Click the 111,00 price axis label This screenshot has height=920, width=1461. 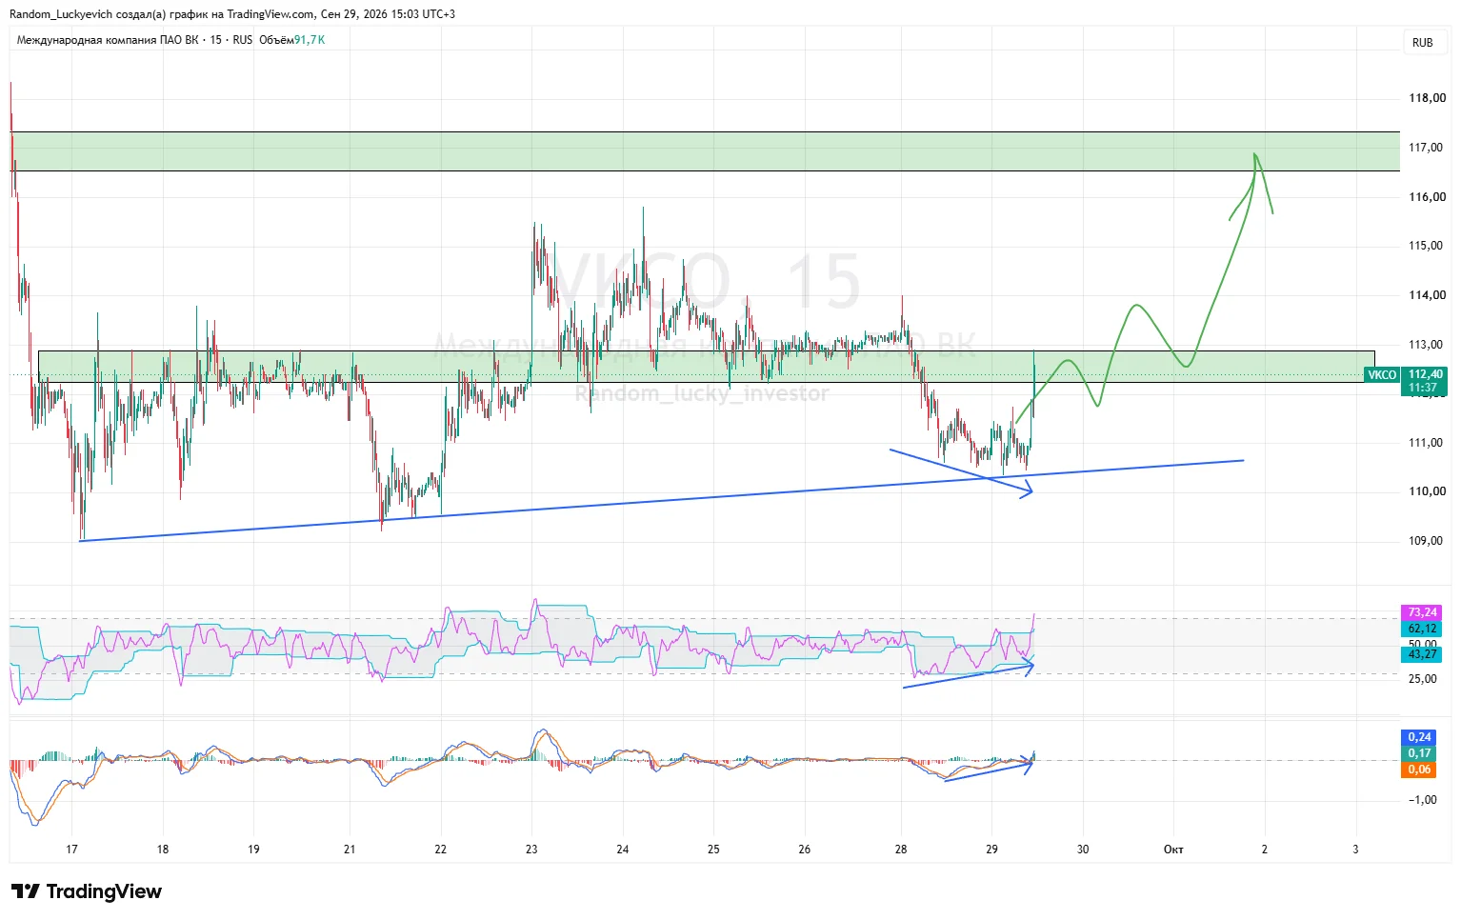tap(1427, 443)
